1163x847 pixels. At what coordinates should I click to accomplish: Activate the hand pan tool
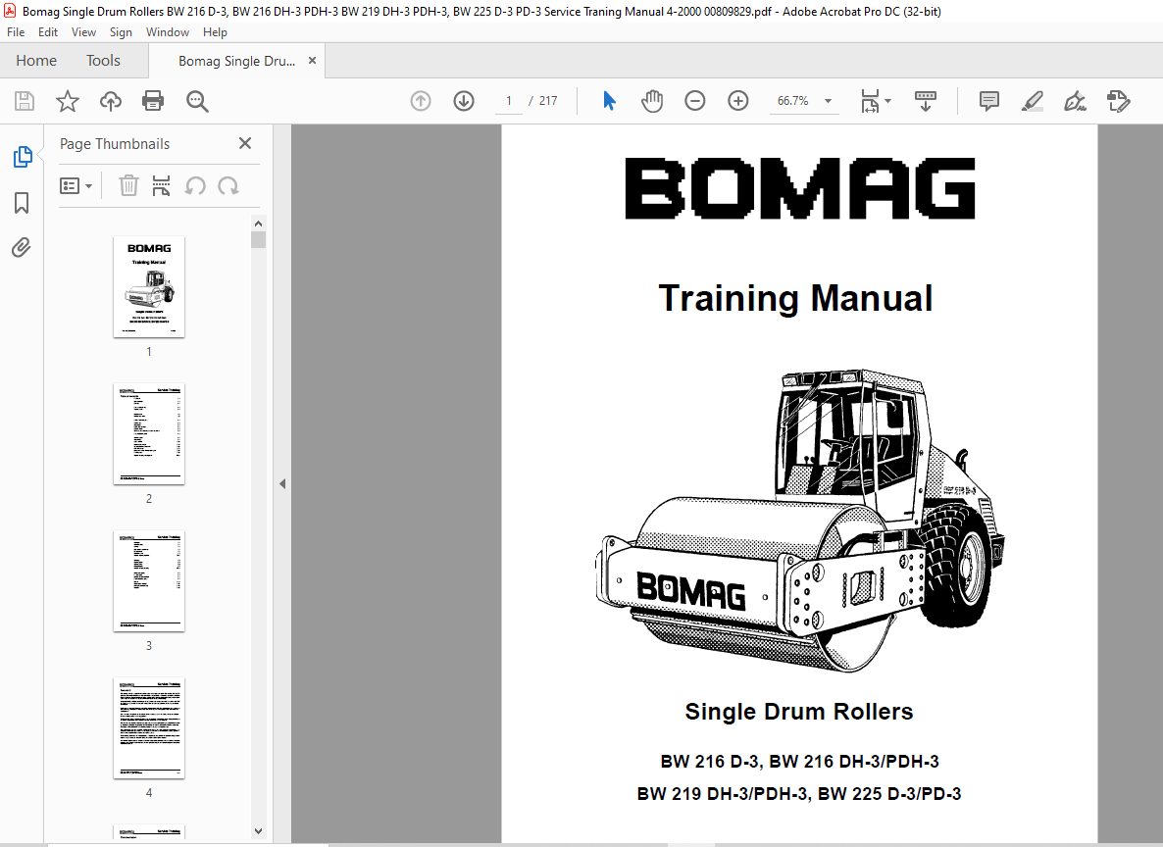(x=652, y=101)
